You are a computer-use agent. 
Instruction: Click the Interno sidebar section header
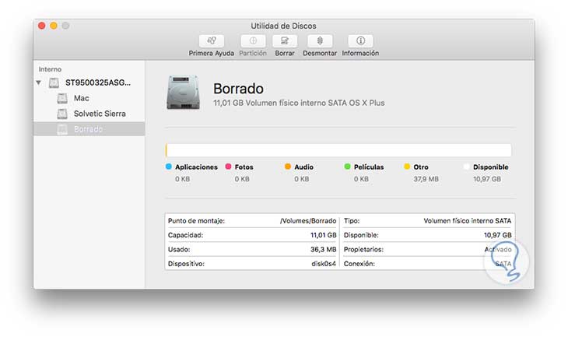(51, 69)
